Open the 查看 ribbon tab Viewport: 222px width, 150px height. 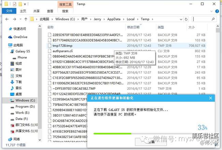50,11
